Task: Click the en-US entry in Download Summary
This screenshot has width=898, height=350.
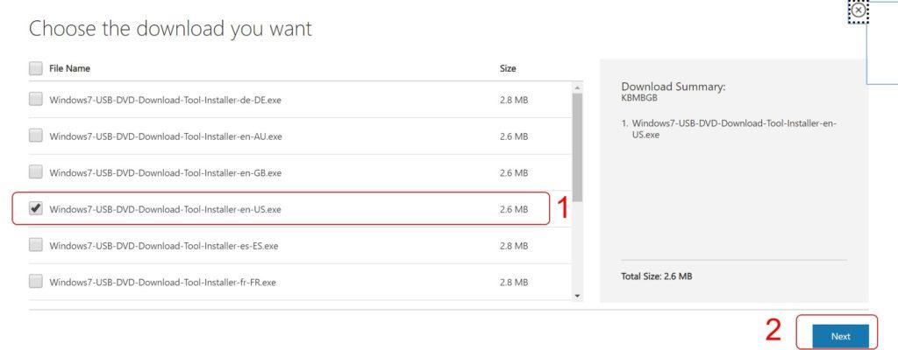Action: click(x=733, y=129)
